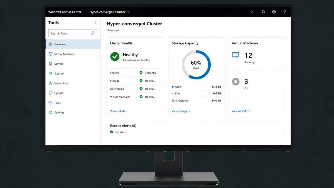This screenshot has height=188, width=334.
Task: Click the green check in the Storage row
Action: 141,81
